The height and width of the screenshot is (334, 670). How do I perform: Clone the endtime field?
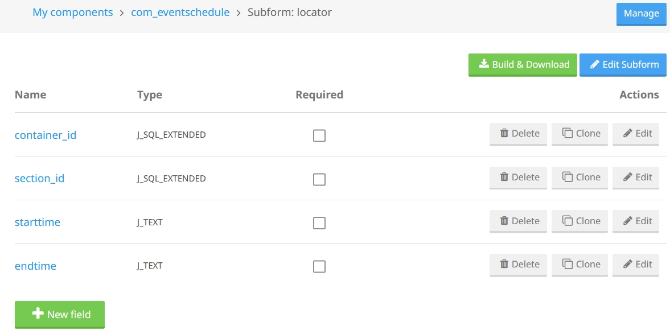[579, 265]
